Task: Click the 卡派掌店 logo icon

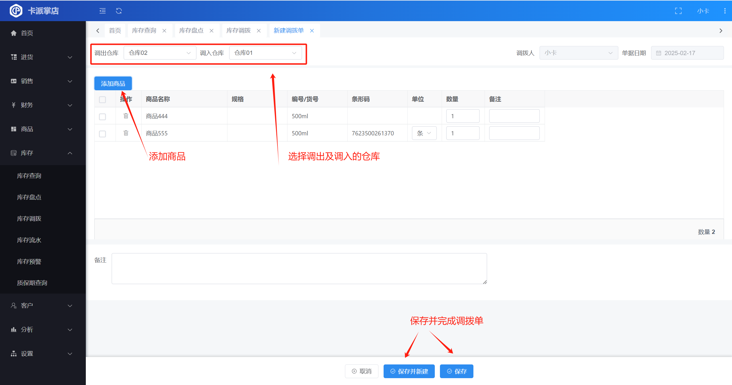Action: (x=16, y=11)
